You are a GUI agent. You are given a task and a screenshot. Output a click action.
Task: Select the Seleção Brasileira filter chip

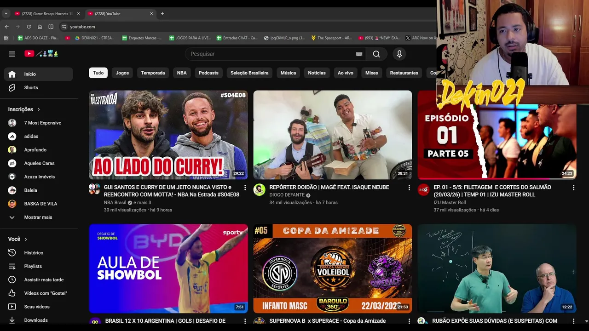[x=249, y=73]
